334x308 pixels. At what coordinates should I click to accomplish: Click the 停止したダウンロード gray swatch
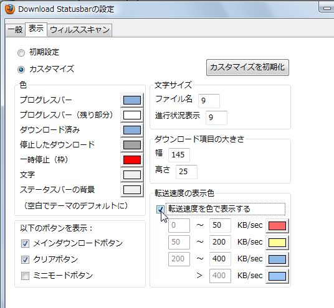[132, 145]
